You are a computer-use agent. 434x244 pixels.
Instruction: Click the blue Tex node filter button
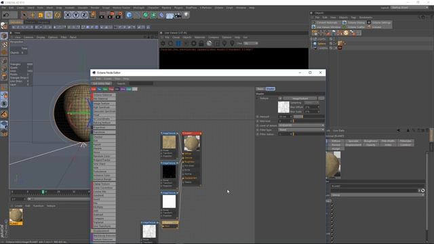[x=100, y=89]
